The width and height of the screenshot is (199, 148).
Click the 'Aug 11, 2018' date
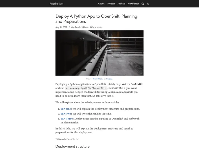pyautogui.click(x=61, y=27)
